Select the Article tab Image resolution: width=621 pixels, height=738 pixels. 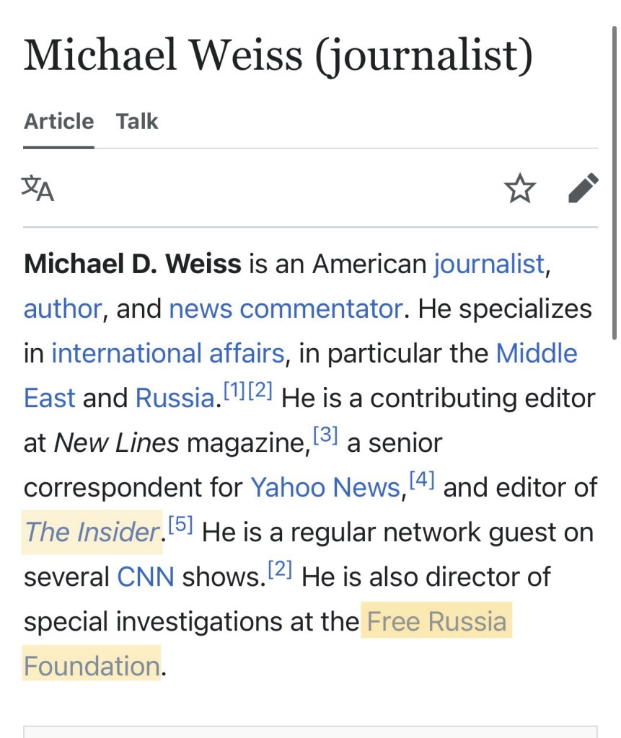coord(58,121)
